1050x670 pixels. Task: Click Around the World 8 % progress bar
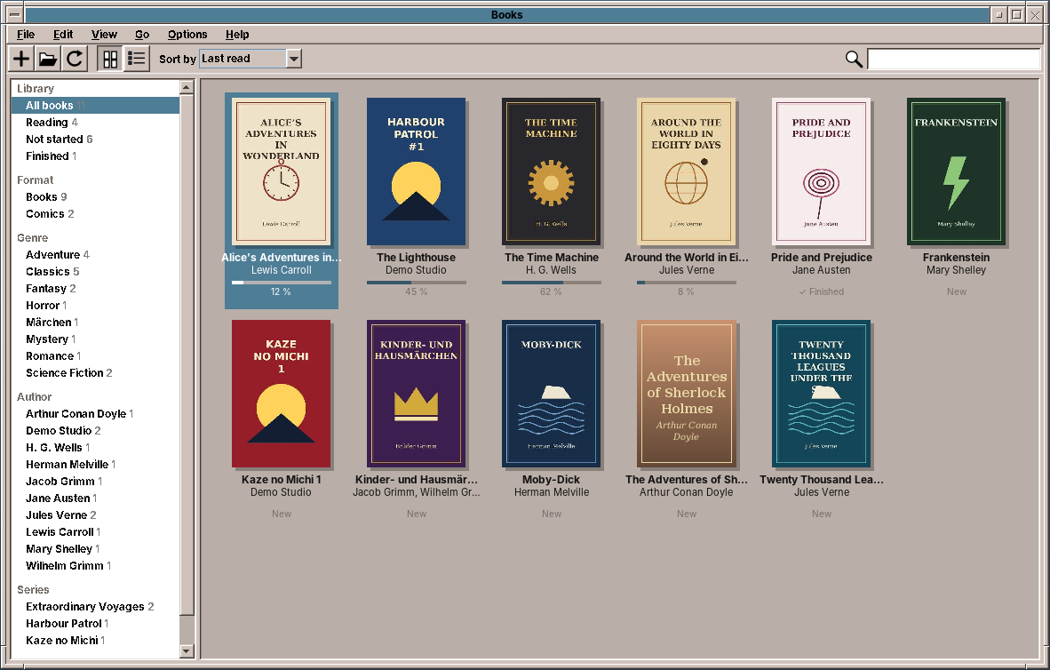click(x=687, y=283)
